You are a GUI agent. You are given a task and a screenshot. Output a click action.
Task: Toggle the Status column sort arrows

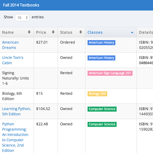point(80,32)
